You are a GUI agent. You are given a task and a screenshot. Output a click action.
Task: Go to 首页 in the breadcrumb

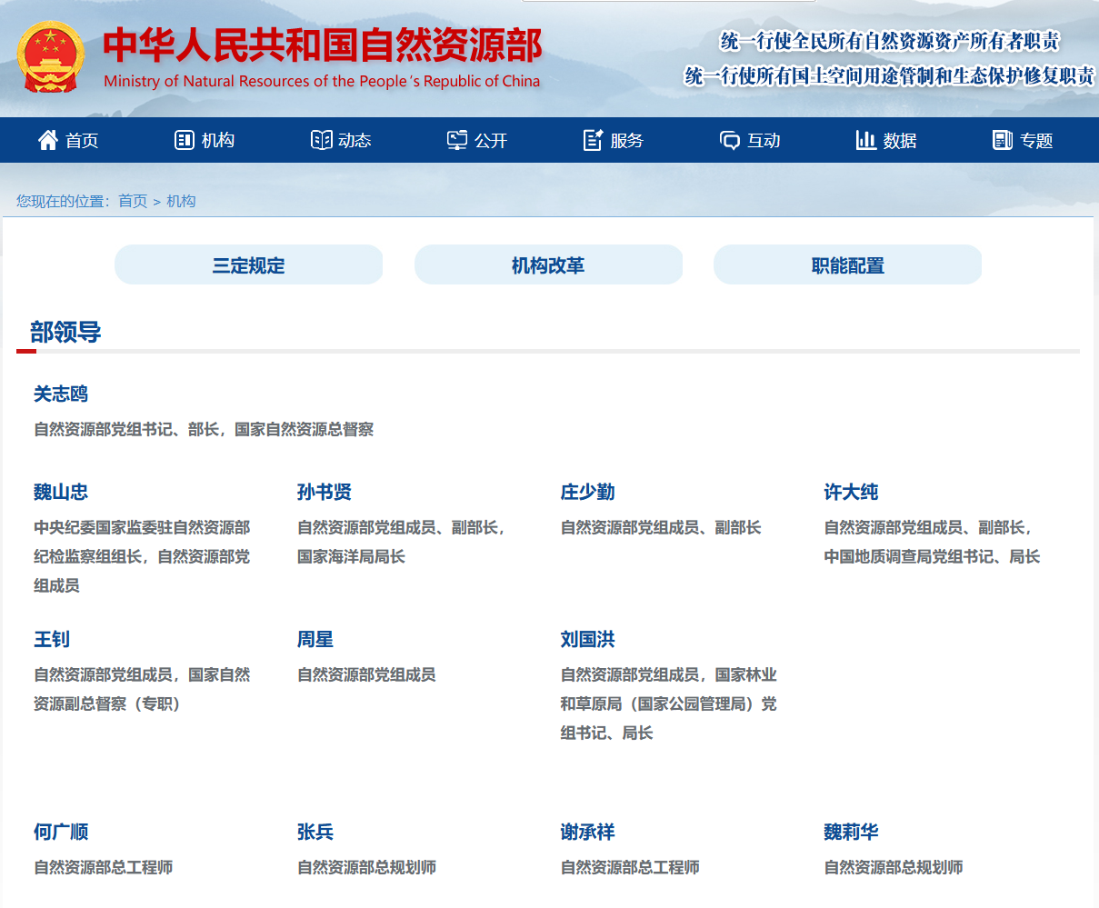[133, 201]
